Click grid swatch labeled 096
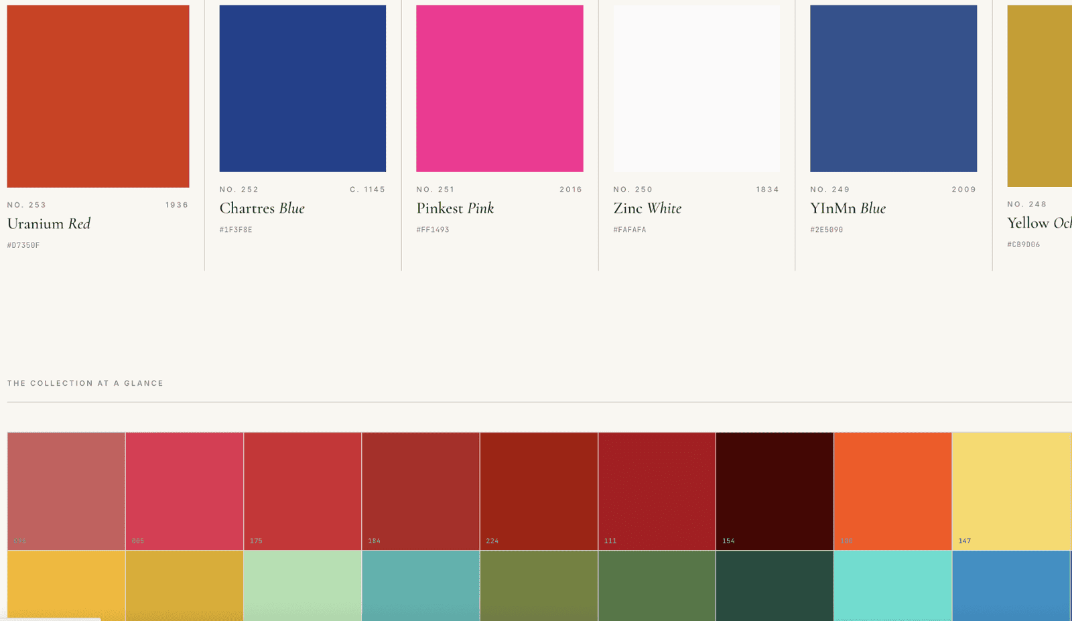This screenshot has width=1072, height=621. click(x=66, y=491)
